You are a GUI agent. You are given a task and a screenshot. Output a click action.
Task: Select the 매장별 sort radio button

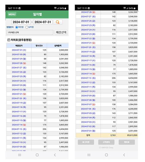(17, 27)
